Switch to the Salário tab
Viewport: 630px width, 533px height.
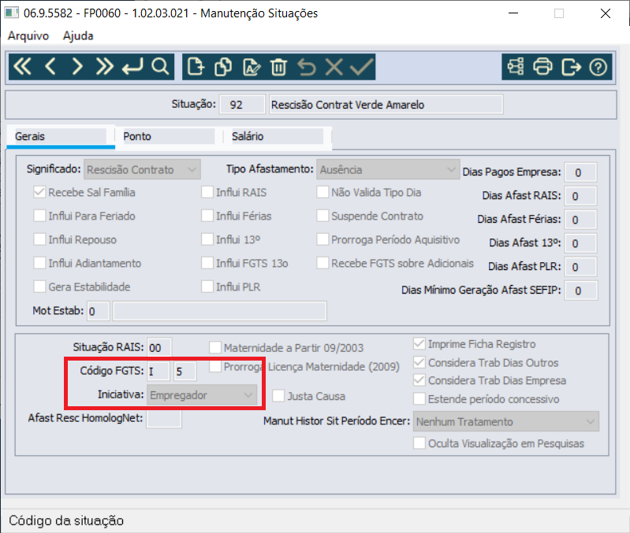coord(278,137)
